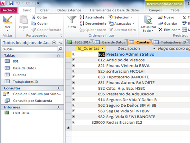This screenshot has height=143, width=190.
Task: Click the Copiar icon in Portapapeles
Action: point(34,23)
